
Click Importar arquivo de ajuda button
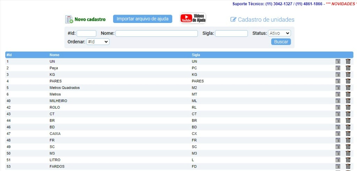coord(142,19)
